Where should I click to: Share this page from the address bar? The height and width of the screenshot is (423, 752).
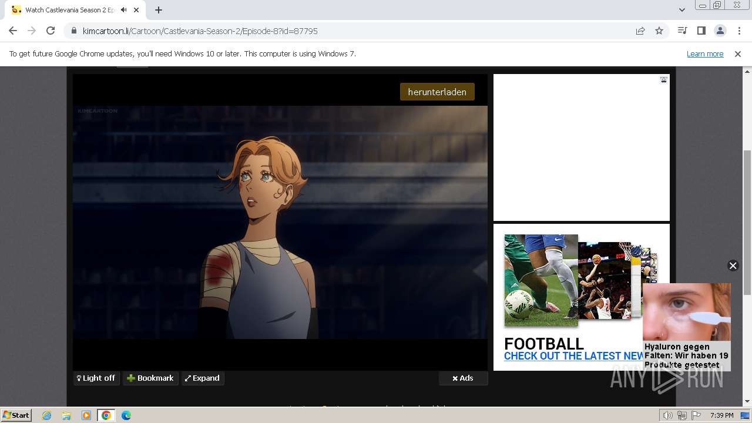pos(640,31)
